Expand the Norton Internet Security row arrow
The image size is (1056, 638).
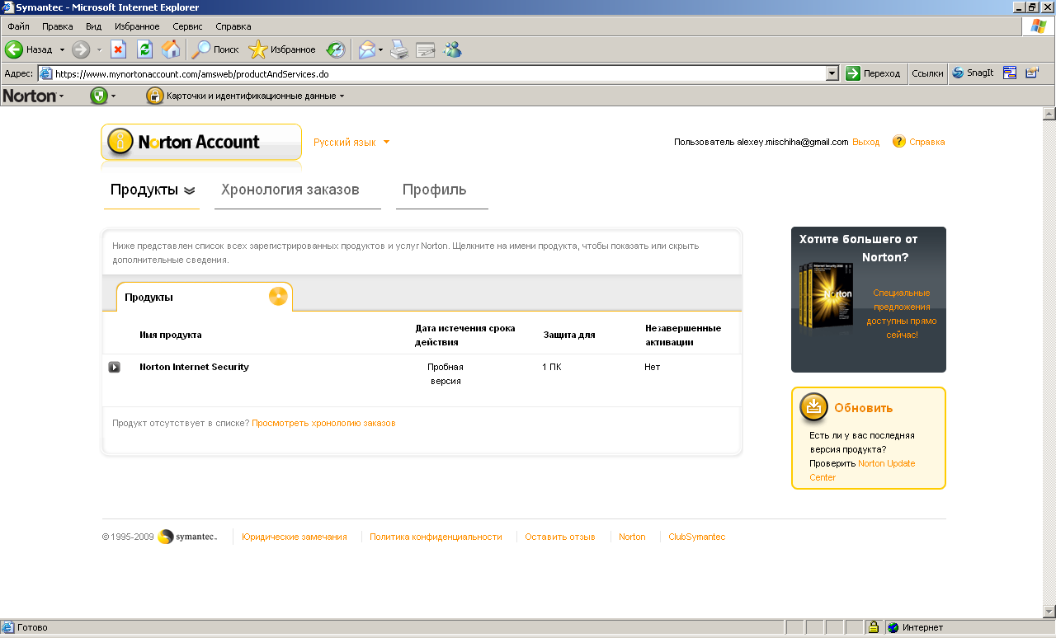[x=115, y=367]
